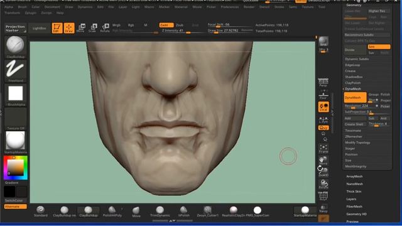The width and height of the screenshot is (402, 226).
Task: Click the Zoom3D navigation icon
Action: pos(323,171)
